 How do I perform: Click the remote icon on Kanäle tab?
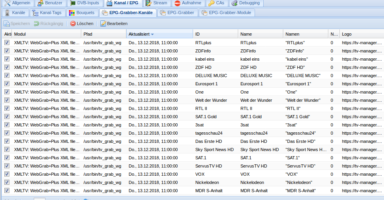7,13
